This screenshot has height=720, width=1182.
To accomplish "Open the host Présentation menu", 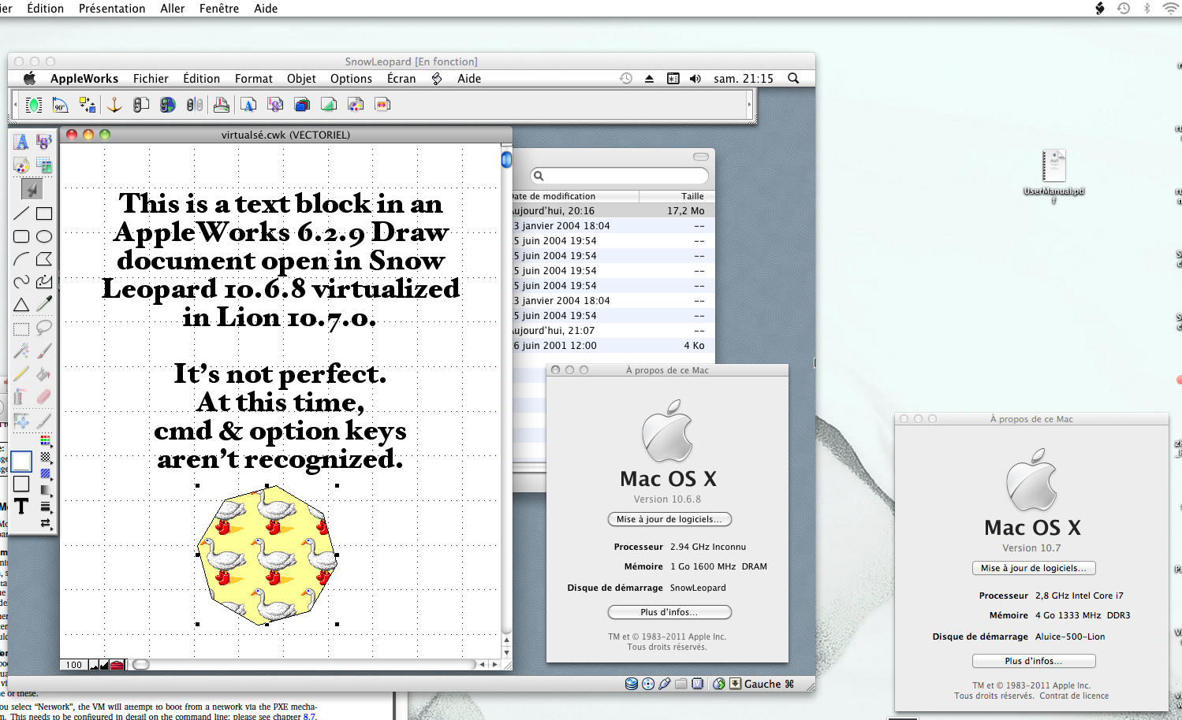I will (x=112, y=9).
